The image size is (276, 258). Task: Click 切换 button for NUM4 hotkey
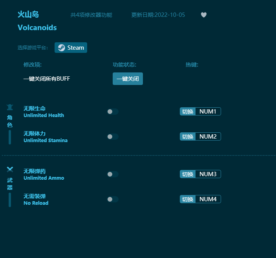(188, 199)
